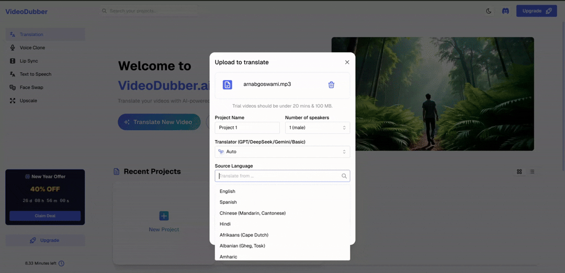
Task: Click the Translate New Video button
Action: tap(159, 122)
